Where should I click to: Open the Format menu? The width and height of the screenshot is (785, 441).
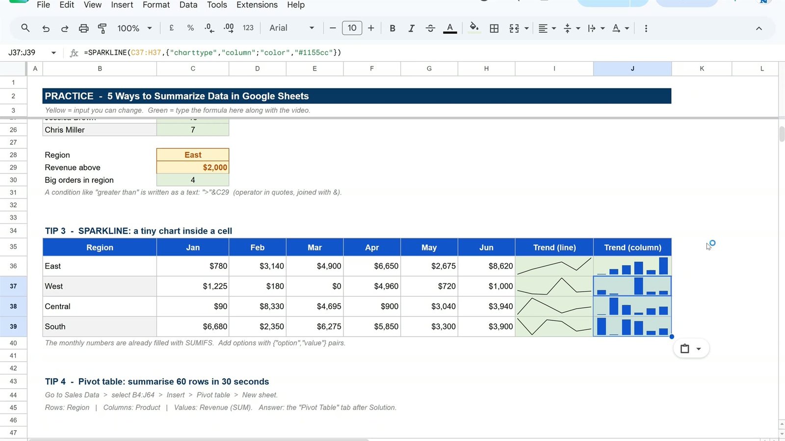click(x=156, y=5)
